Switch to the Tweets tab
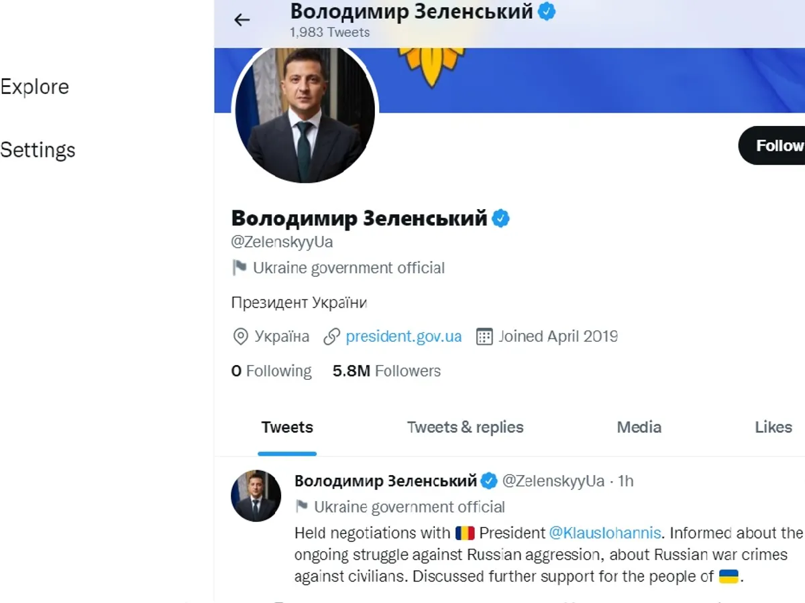 click(x=287, y=427)
